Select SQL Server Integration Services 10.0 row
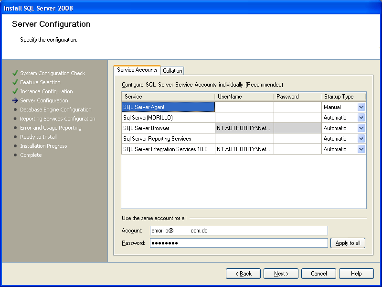 click(168, 149)
